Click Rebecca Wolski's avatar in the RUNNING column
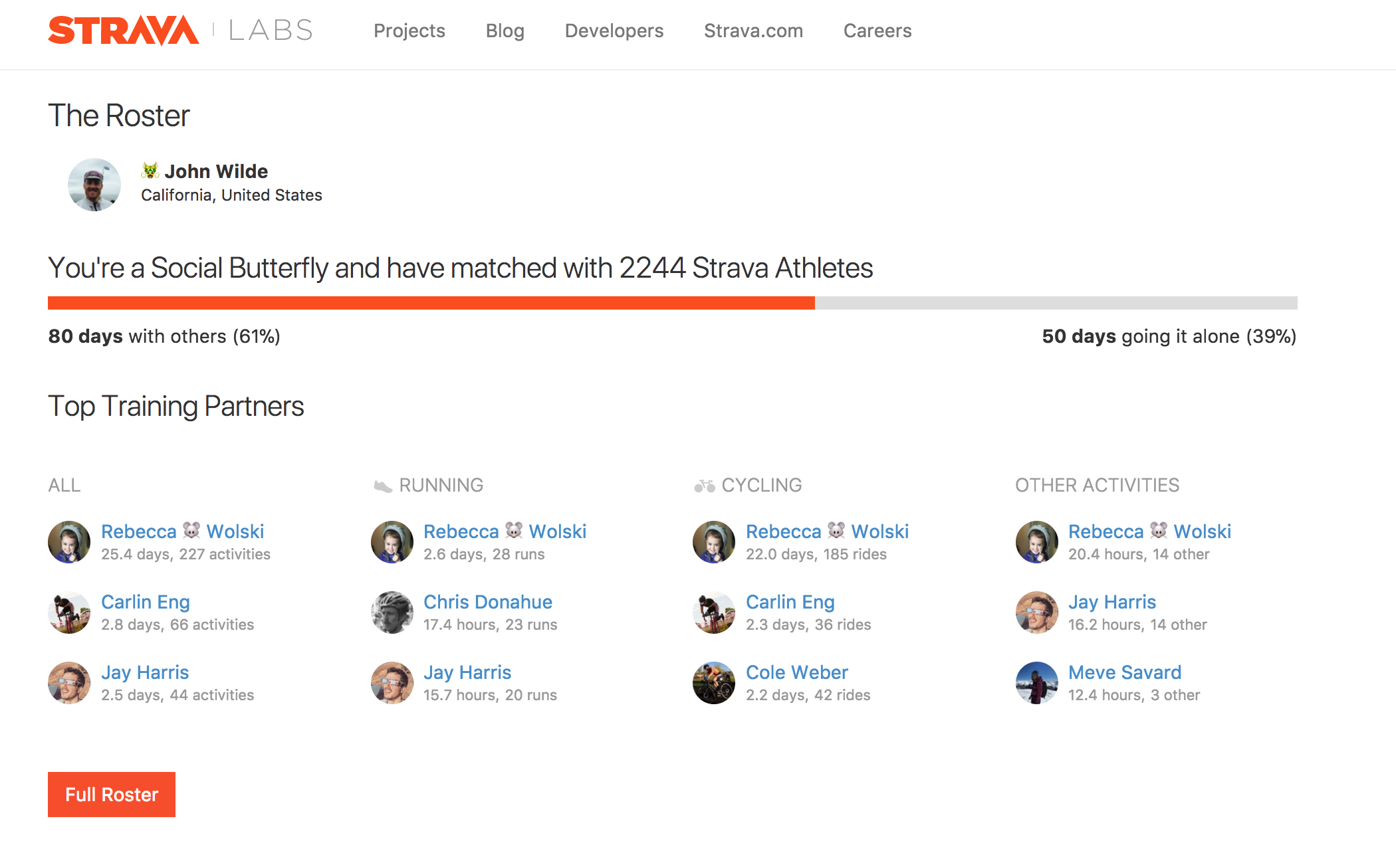 392,542
